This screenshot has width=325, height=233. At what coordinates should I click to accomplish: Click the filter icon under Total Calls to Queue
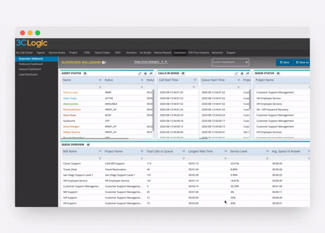click(x=184, y=159)
